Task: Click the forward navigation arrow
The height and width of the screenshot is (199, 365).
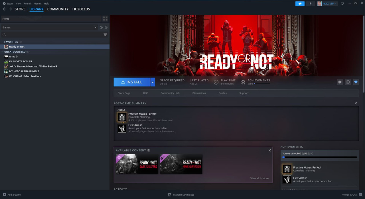Action: coord(10,9)
